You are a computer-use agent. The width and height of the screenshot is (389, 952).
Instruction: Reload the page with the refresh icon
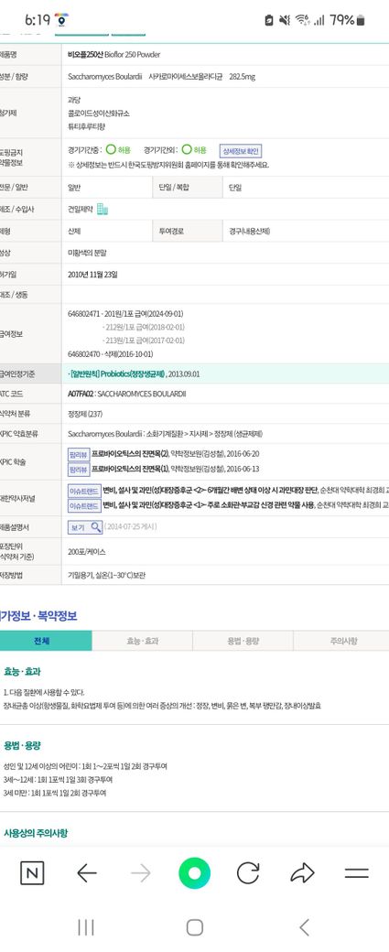(248, 873)
